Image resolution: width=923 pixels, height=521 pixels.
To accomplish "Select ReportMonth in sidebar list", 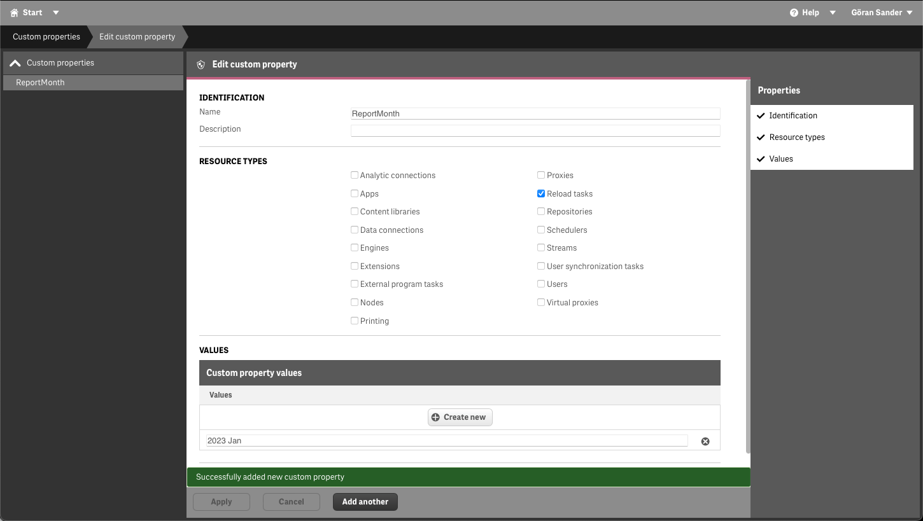I will point(93,83).
